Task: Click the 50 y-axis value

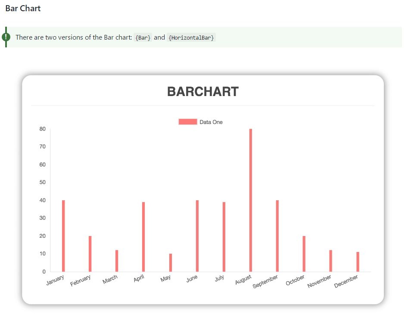Action: click(43, 182)
